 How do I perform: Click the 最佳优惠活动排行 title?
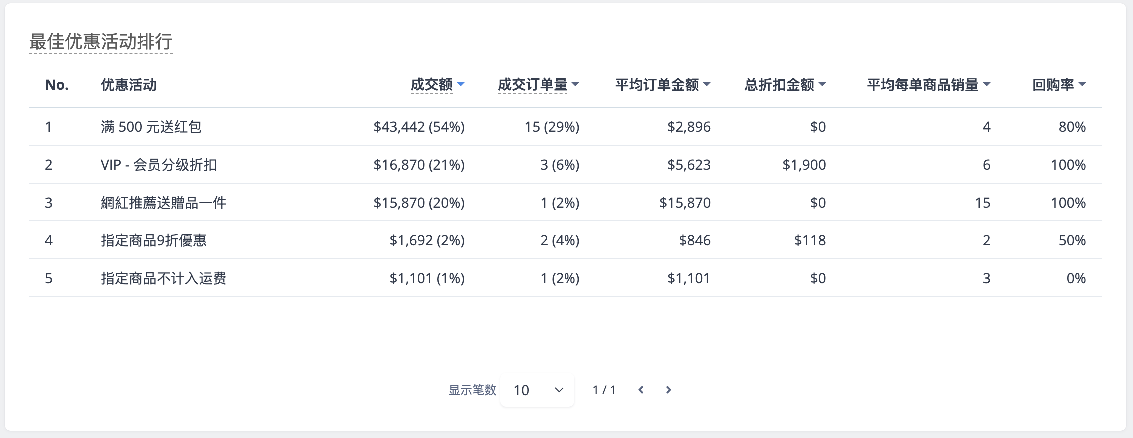click(101, 42)
